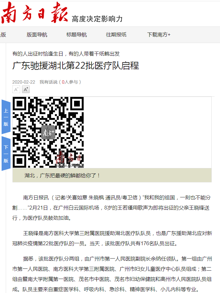Click the first paragraph starting 南方日报讯
The image size is (220, 293).
(112, 208)
